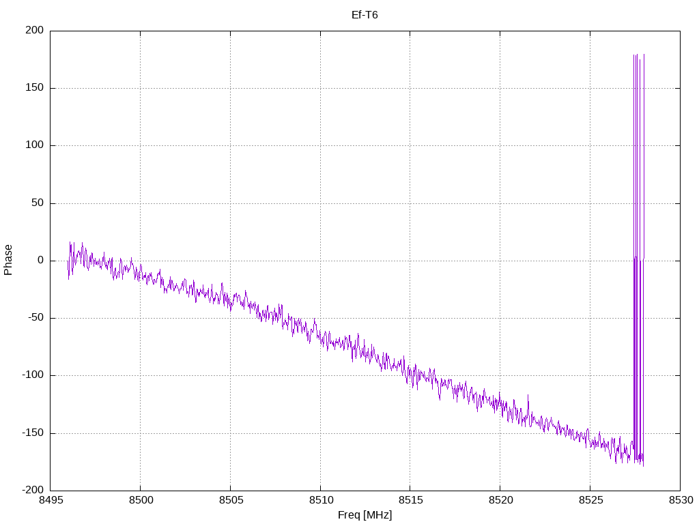
Task: Click the x-axis tick value 8515
Action: [410, 500]
